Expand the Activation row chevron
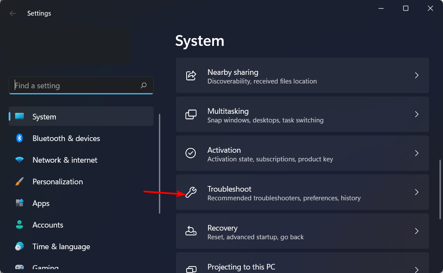Screen dimensions: 443x273 [416, 153]
